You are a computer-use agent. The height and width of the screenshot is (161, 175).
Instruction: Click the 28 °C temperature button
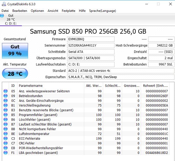(x=15, y=73)
